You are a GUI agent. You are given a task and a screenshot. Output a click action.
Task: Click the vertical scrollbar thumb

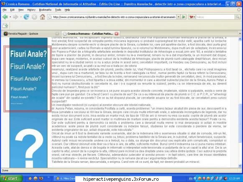(240, 123)
